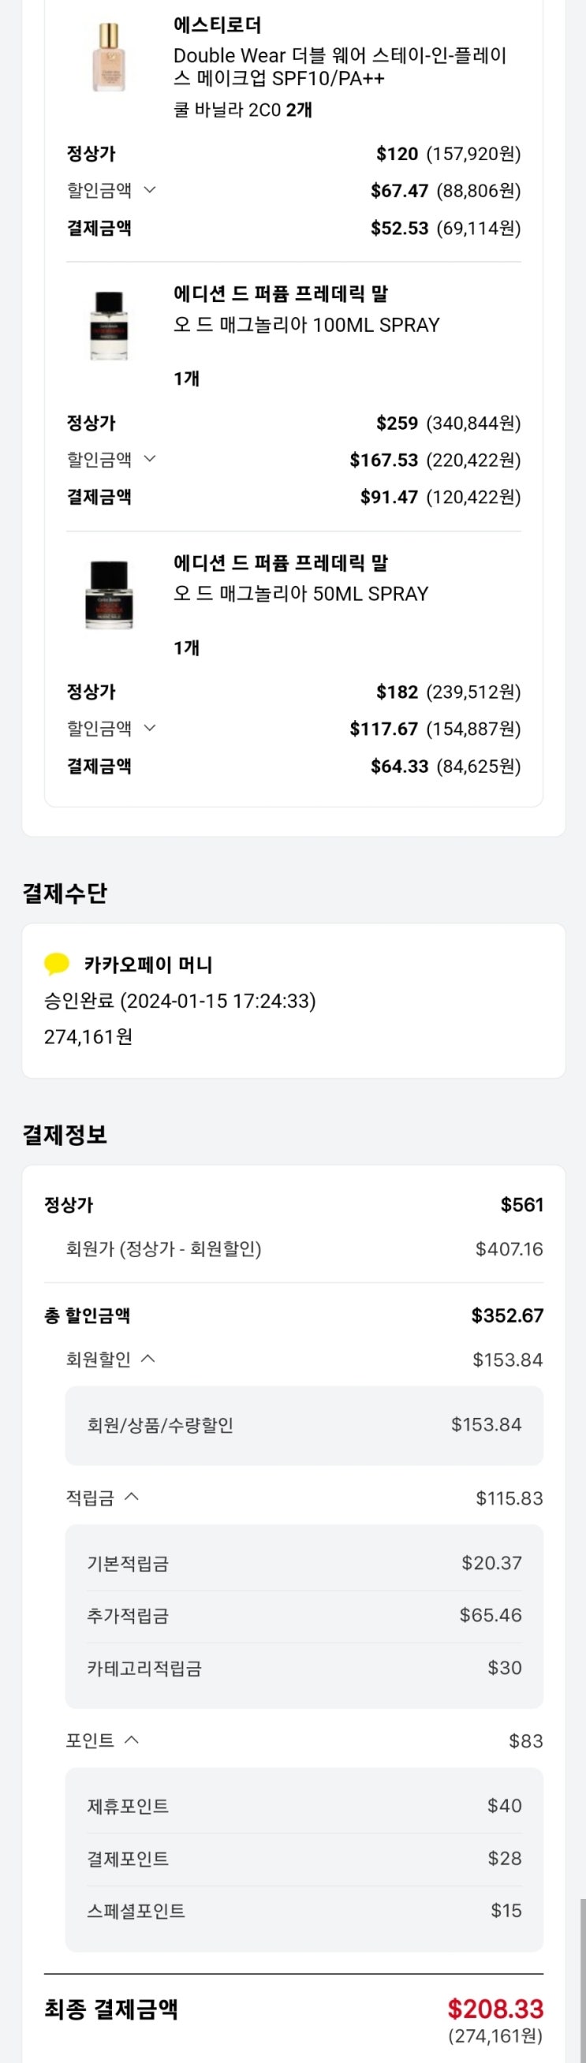The height and width of the screenshot is (2063, 586).
Task: Tap the red $208.33 final payment amount
Action: pos(495,2008)
